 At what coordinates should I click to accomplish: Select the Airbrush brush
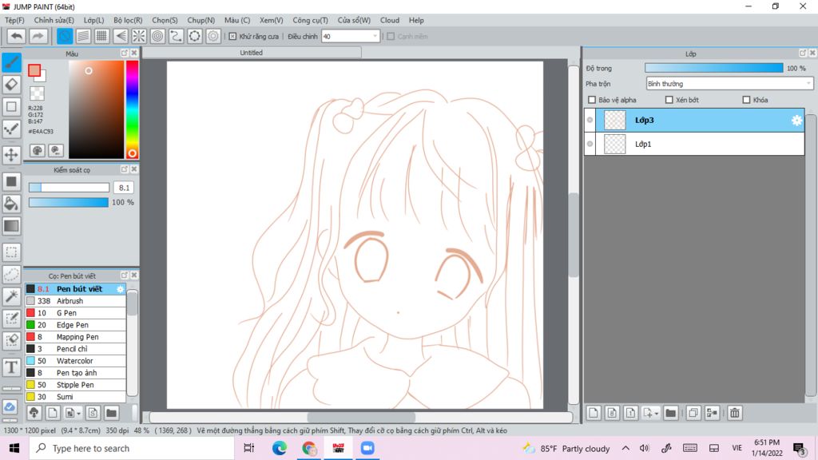(76, 301)
